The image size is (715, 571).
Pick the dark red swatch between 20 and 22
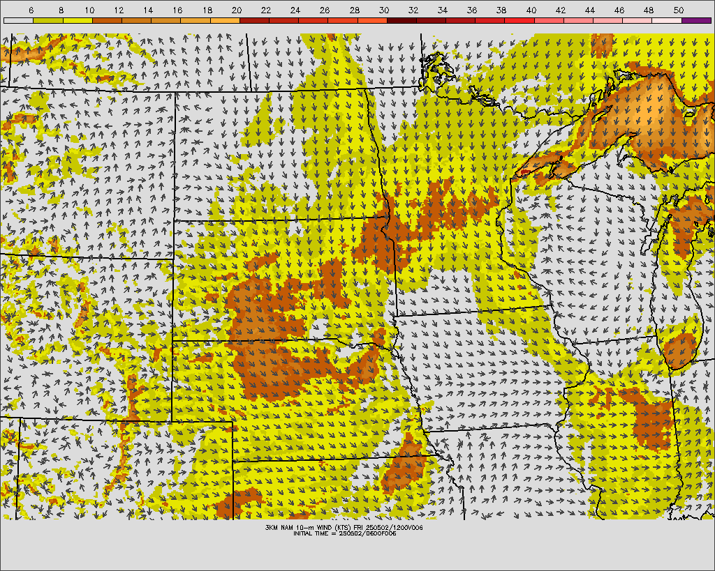254,20
